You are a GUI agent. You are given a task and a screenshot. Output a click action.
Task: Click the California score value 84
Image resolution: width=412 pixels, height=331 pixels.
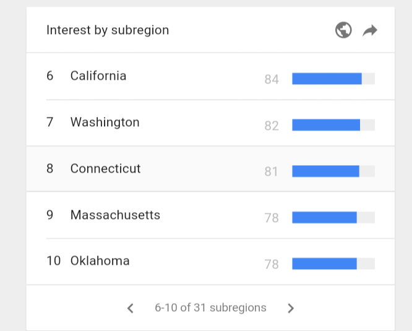pyautogui.click(x=272, y=79)
